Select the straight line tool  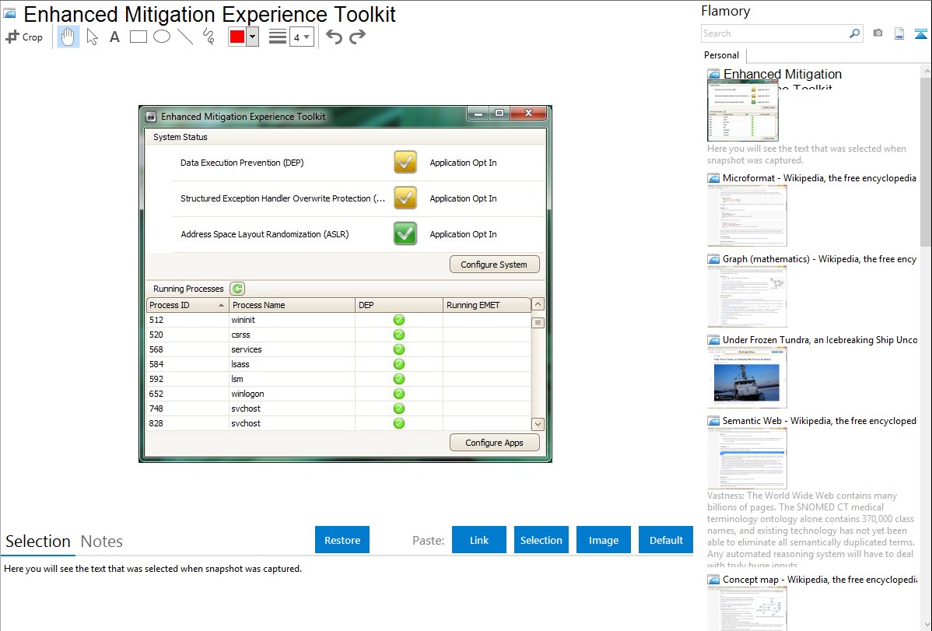click(185, 37)
